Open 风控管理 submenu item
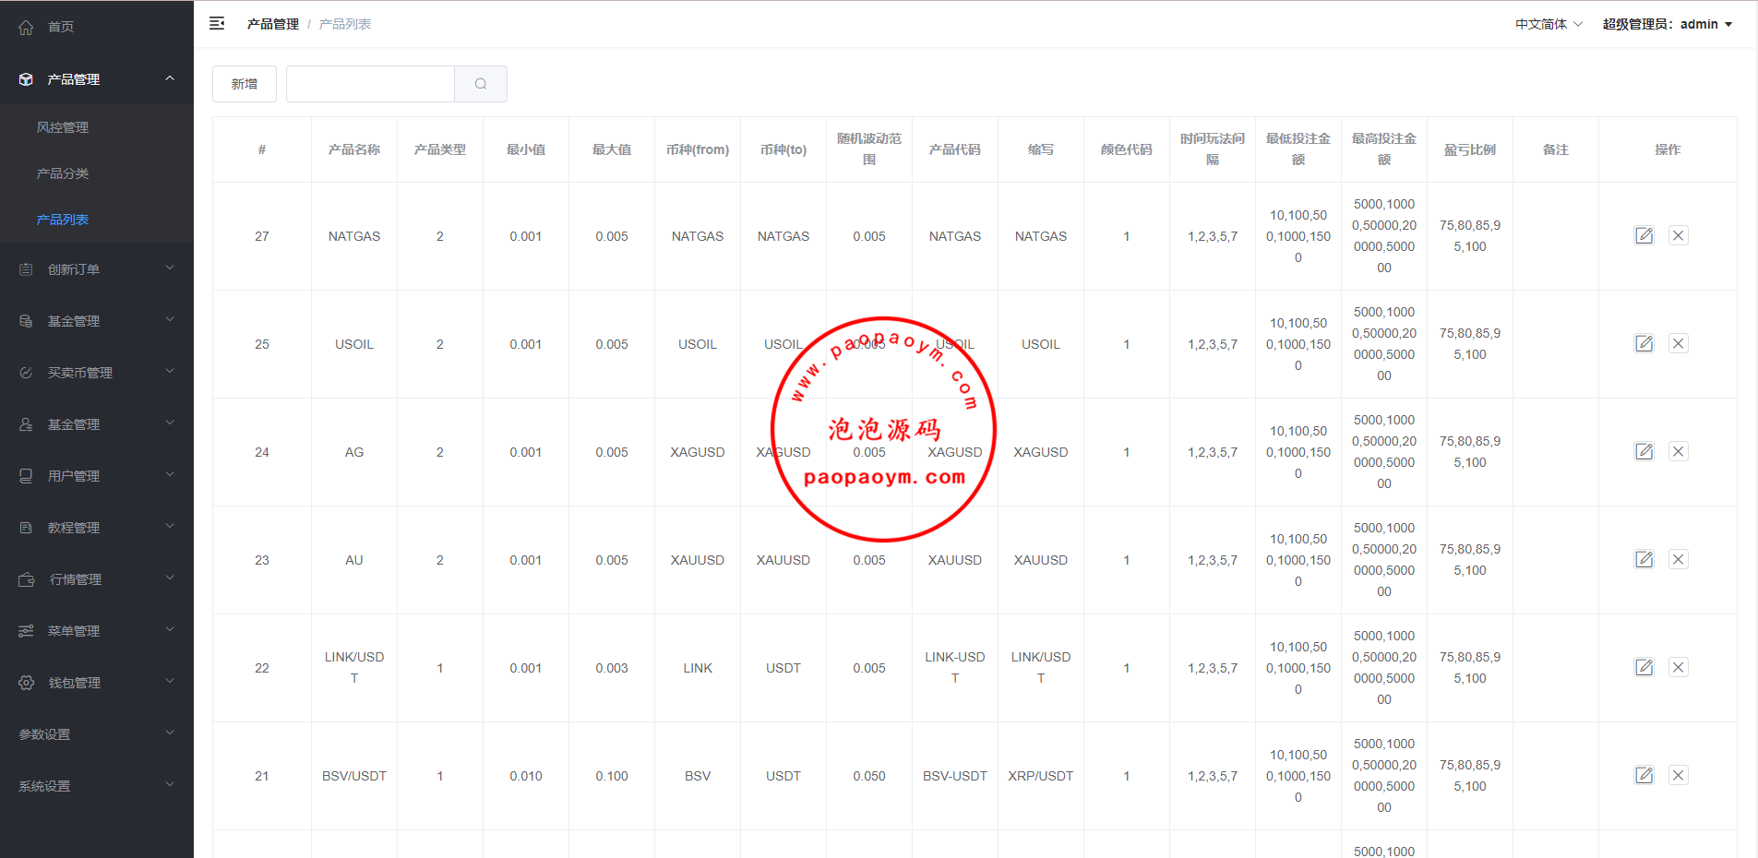1758x858 pixels. pyautogui.click(x=63, y=127)
